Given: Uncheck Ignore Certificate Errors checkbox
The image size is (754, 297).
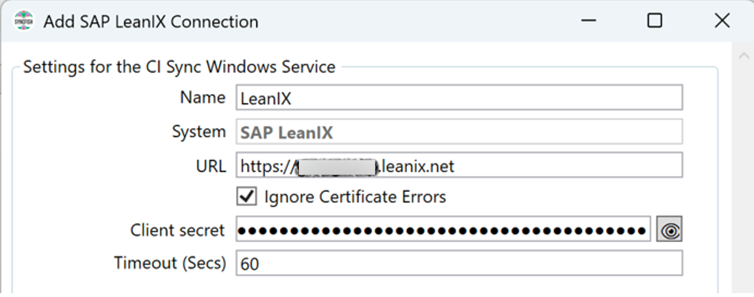Looking at the screenshot, I should 247,196.
